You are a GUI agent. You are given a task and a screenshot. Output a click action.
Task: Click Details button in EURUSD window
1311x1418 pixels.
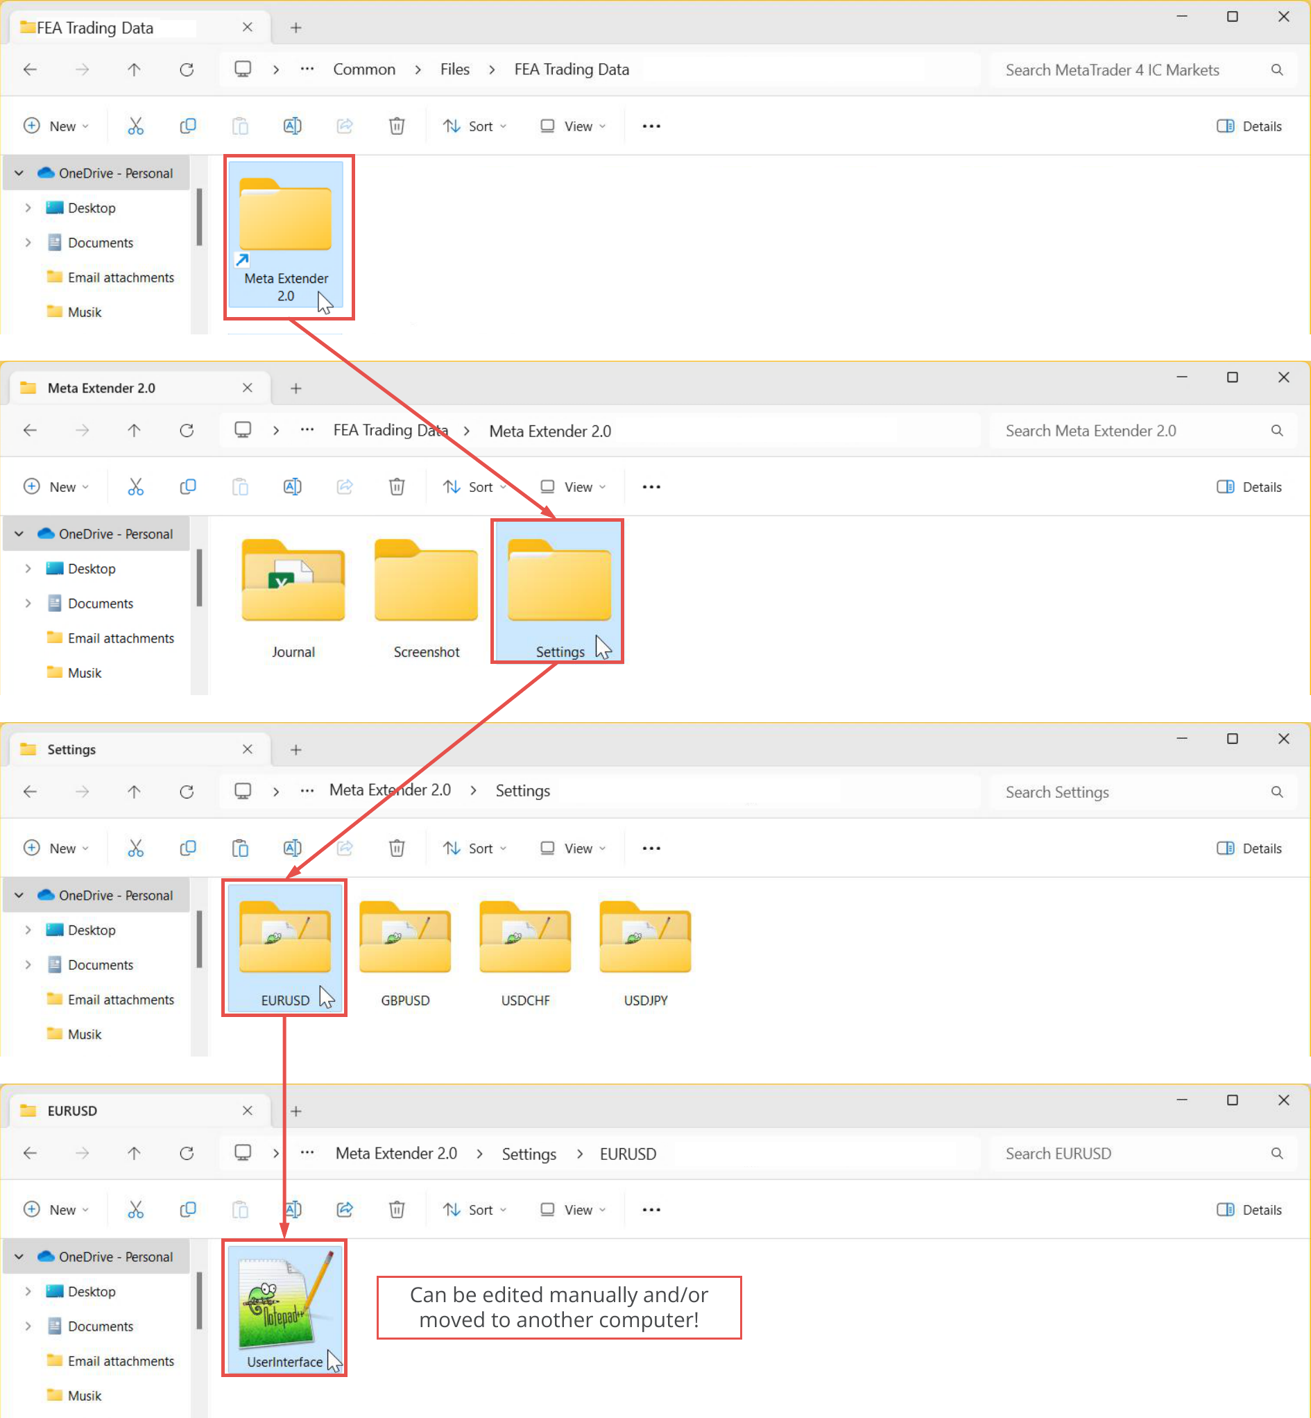tap(1249, 1209)
